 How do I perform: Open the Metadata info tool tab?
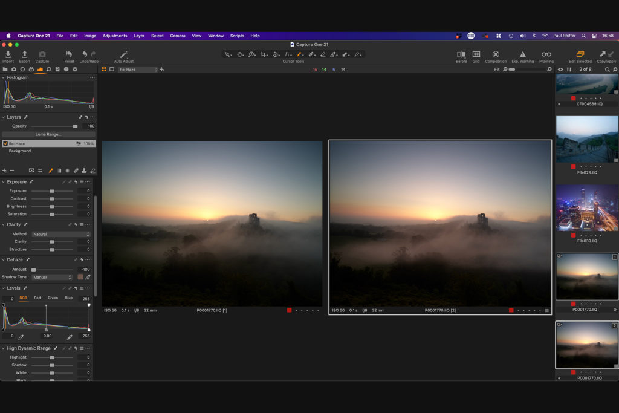click(66, 69)
